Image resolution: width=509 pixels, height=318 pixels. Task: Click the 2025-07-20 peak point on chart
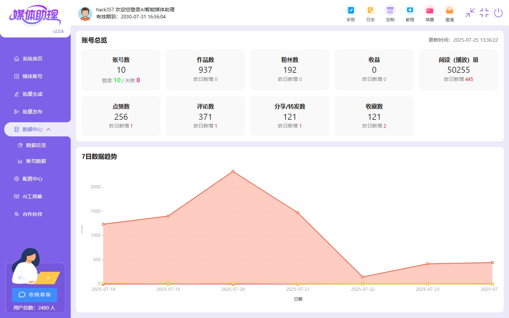(x=233, y=171)
